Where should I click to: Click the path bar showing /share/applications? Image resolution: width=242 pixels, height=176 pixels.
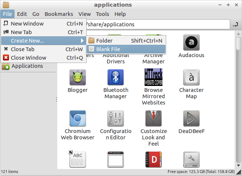coord(158,24)
